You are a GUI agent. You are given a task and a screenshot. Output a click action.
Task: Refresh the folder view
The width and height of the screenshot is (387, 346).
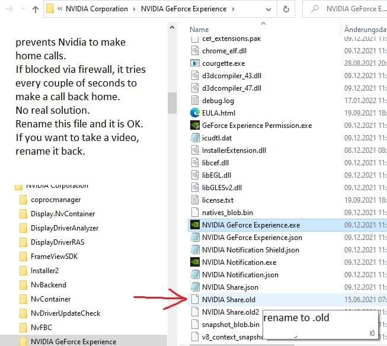(x=286, y=9)
